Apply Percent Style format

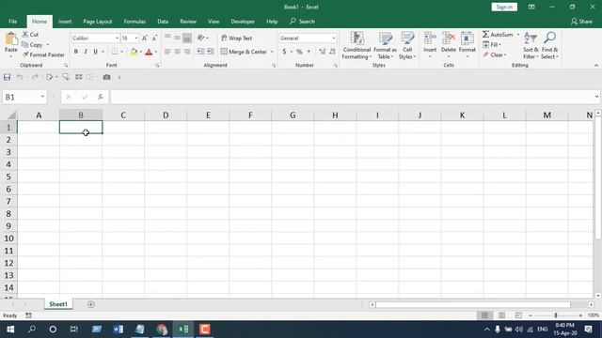click(299, 52)
